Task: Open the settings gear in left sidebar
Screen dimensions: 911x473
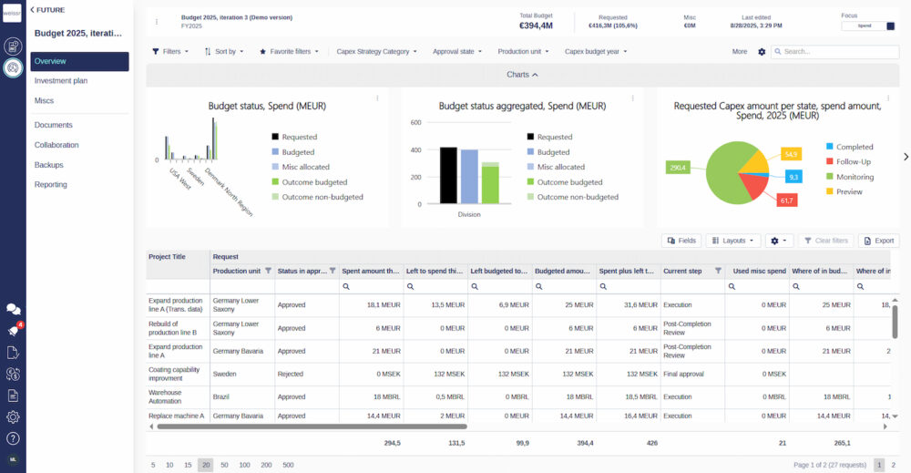Action: pos(13,416)
